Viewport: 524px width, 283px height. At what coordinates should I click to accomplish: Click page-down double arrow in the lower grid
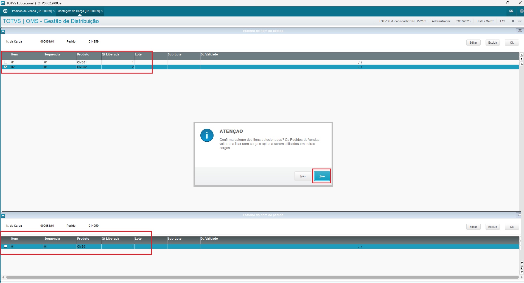pyautogui.click(x=522, y=268)
